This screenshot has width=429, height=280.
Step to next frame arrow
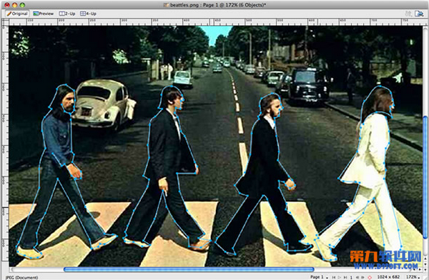[x=363, y=277]
